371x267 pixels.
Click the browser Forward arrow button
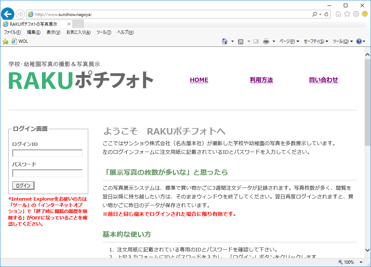click(20, 14)
